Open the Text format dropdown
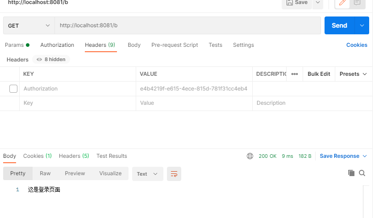The width and height of the screenshot is (379, 218). [x=147, y=174]
